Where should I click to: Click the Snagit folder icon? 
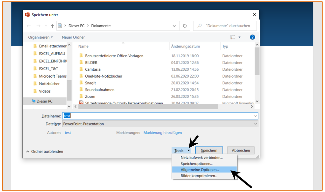point(81,83)
